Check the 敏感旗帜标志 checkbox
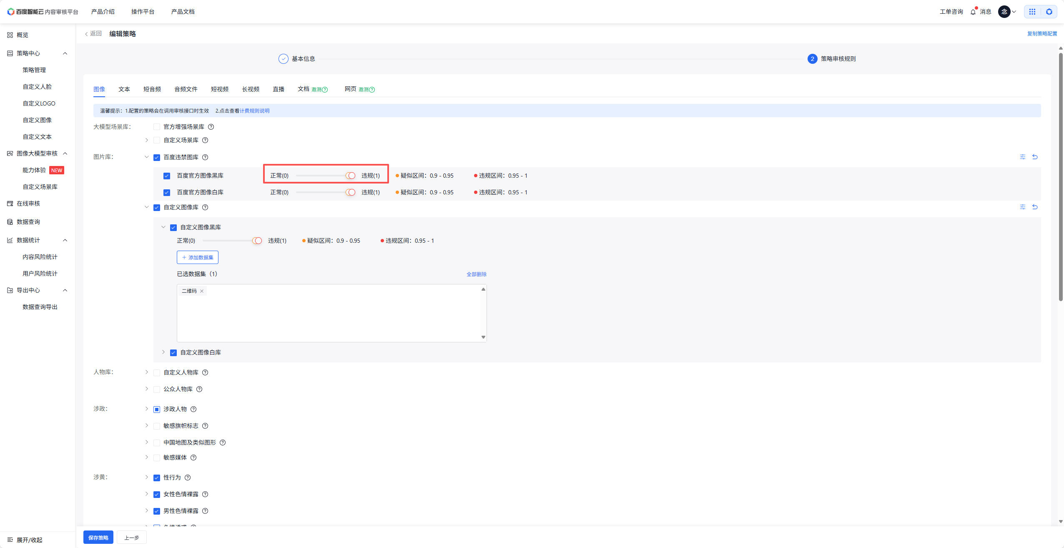The height and width of the screenshot is (548, 1064). click(x=157, y=426)
